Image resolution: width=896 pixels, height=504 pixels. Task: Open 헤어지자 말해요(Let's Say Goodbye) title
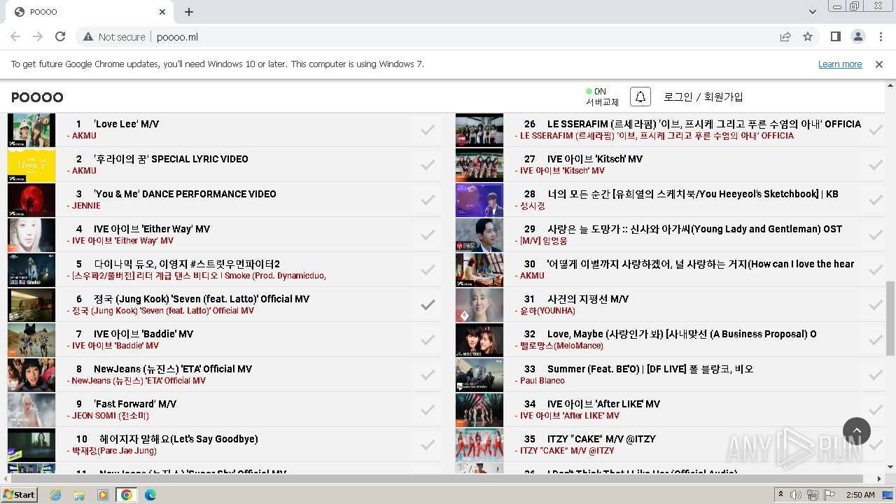click(178, 439)
